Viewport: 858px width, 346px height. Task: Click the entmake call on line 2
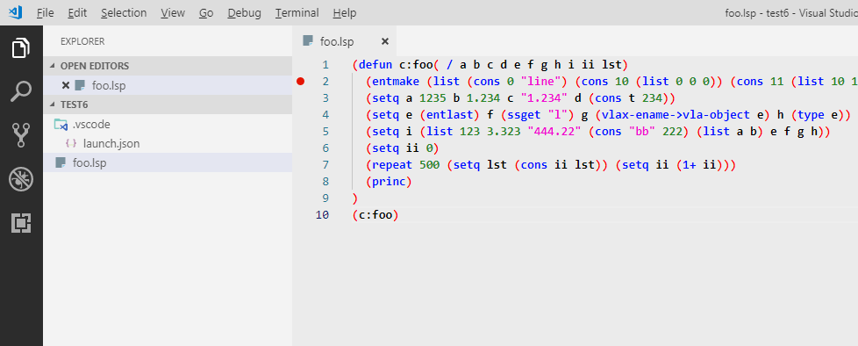click(397, 82)
